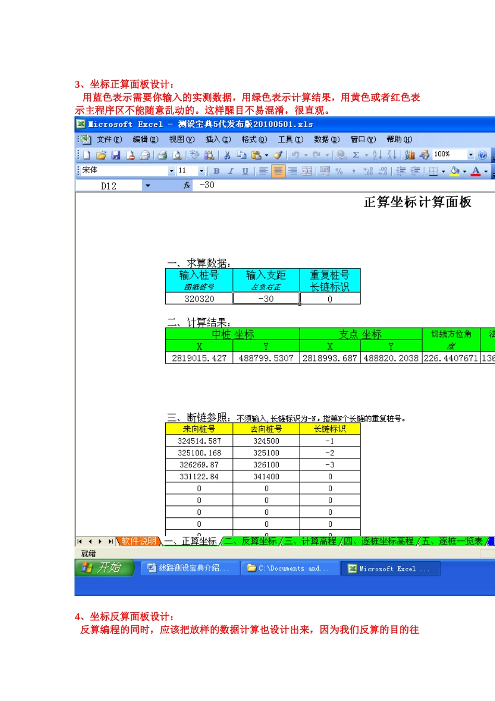Apply the percent style format
Screen dimensions: 495x701
tap(339, 171)
